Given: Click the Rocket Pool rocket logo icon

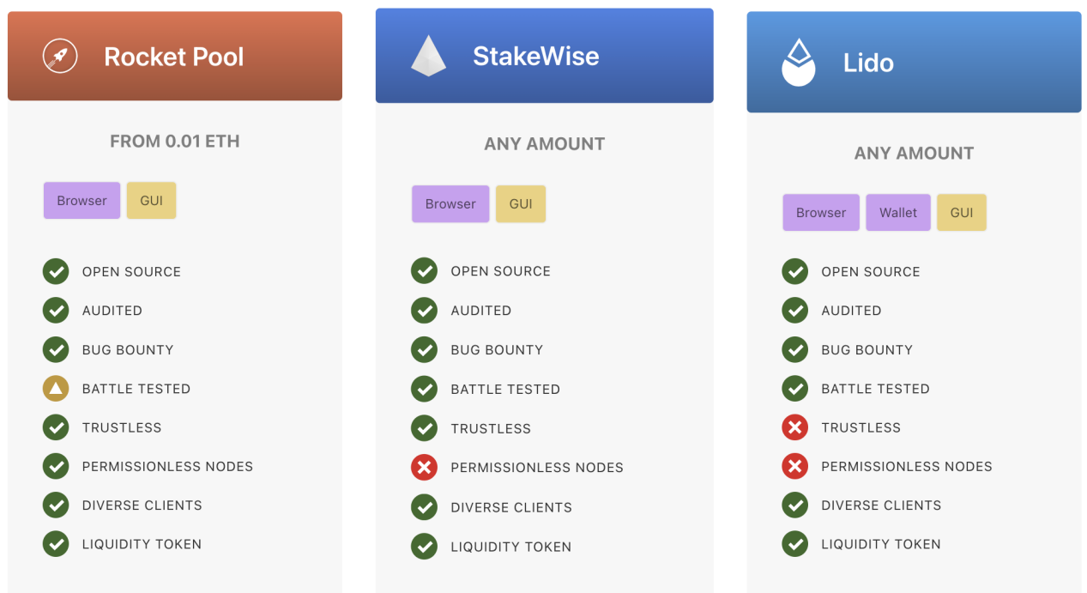Looking at the screenshot, I should (x=60, y=57).
